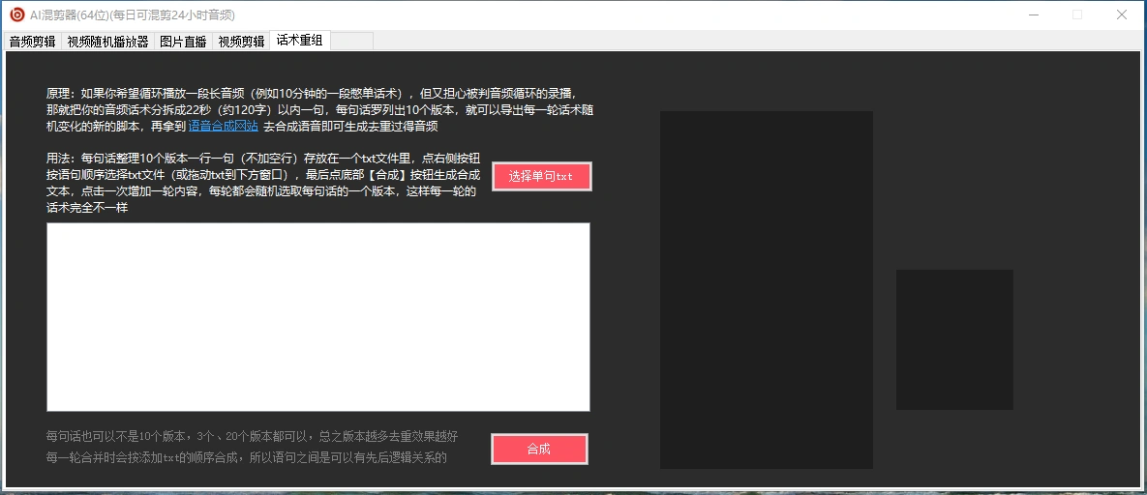Click inside the white txt file list box
Screen dimensions: 1147x495
[317, 316]
